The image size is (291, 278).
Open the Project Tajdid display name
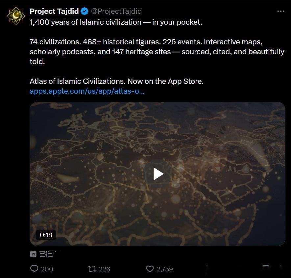pos(54,11)
